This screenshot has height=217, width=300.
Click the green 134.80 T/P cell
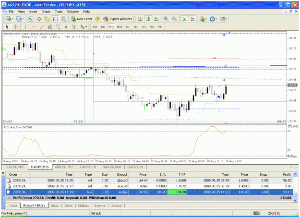coord(177,192)
